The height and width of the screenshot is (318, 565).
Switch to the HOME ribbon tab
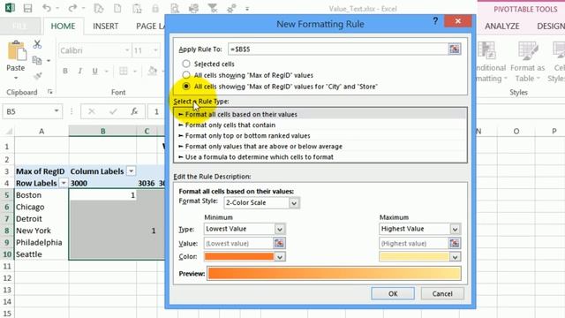pos(63,26)
